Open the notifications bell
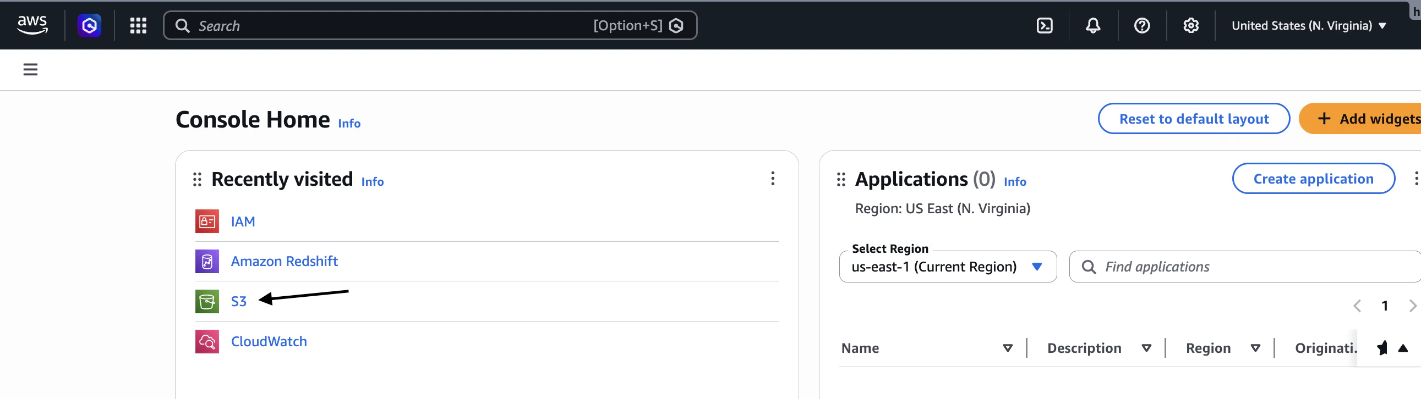Viewport: 1421px width, 399px height. pos(1093,25)
